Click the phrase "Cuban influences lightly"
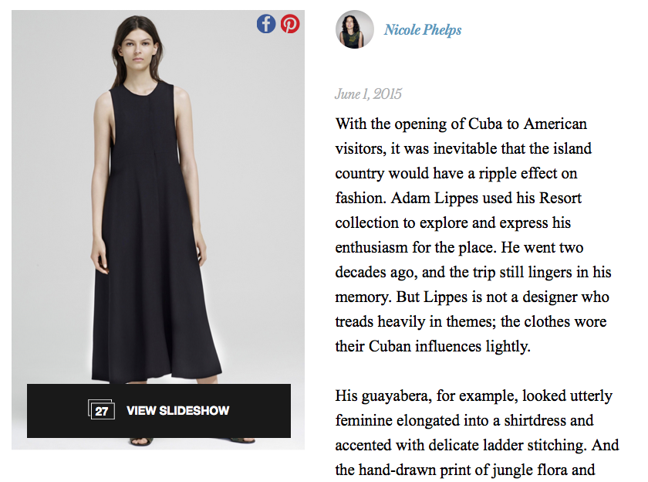The image size is (648, 482). click(x=454, y=346)
